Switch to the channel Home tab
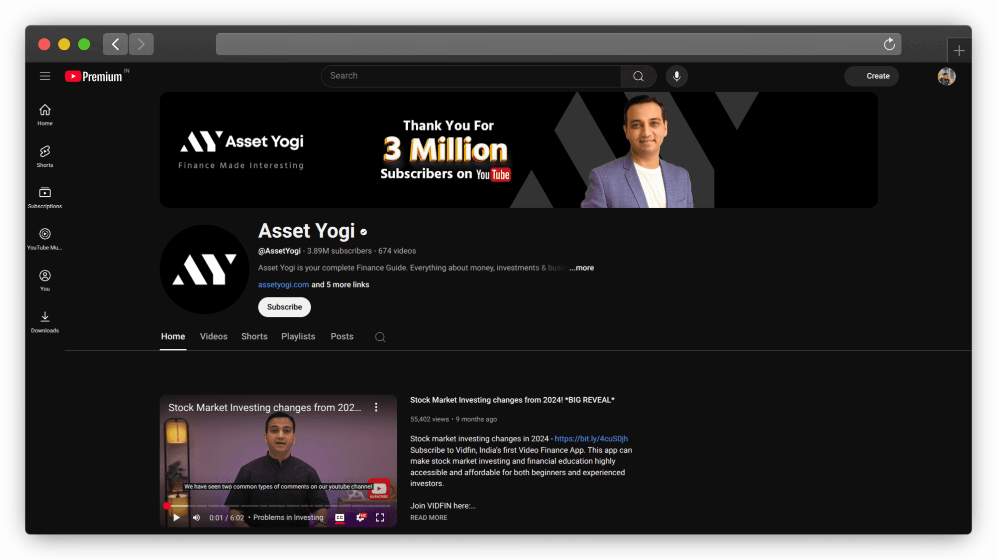This screenshot has height=560, width=997. [173, 337]
